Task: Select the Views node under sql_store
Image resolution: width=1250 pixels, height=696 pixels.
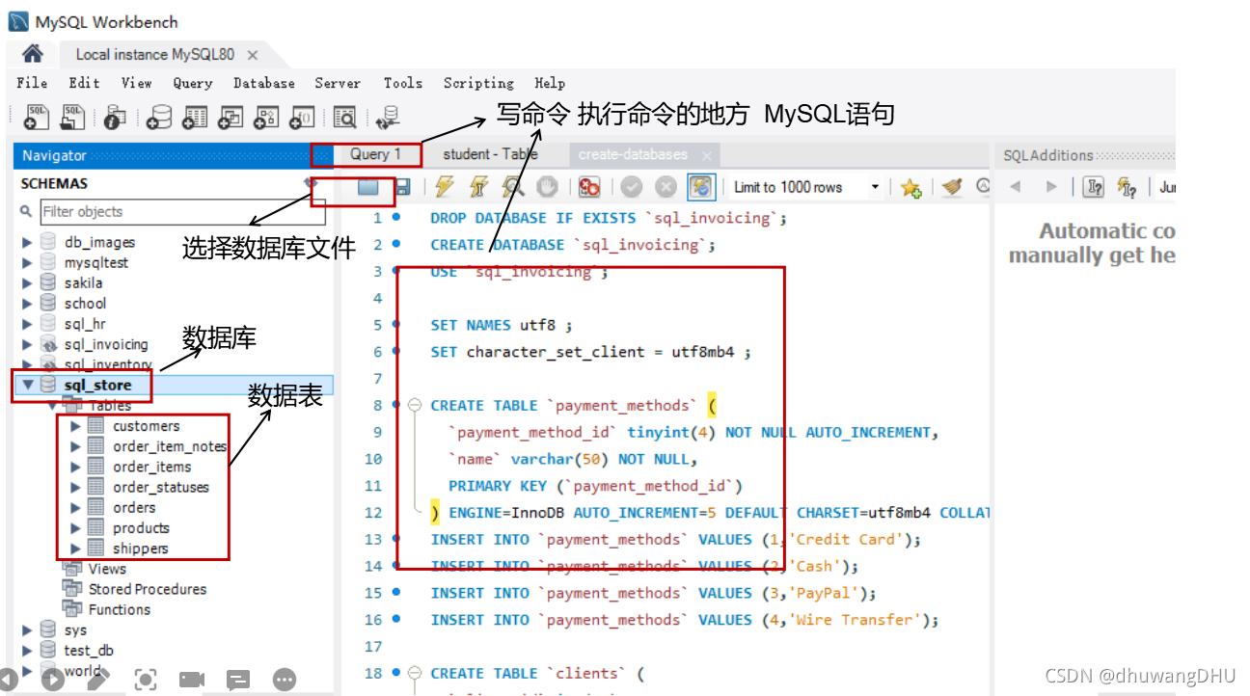Action: coord(107,569)
